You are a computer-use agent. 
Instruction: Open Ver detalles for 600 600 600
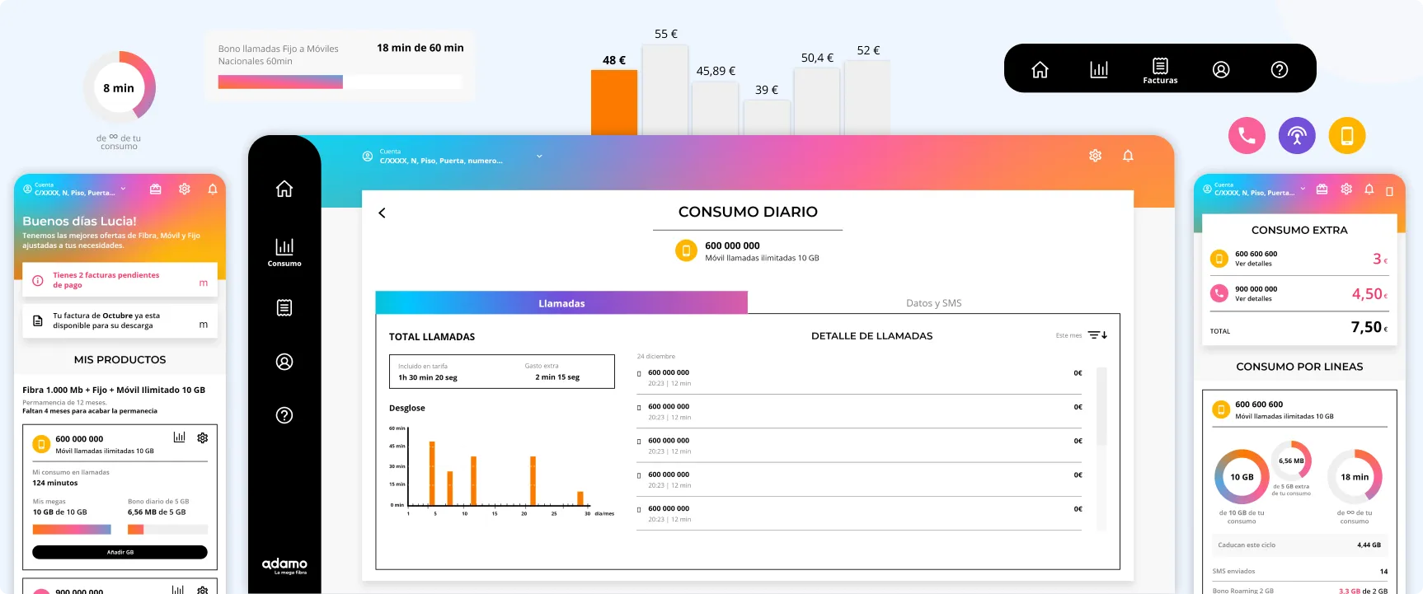tap(1253, 264)
